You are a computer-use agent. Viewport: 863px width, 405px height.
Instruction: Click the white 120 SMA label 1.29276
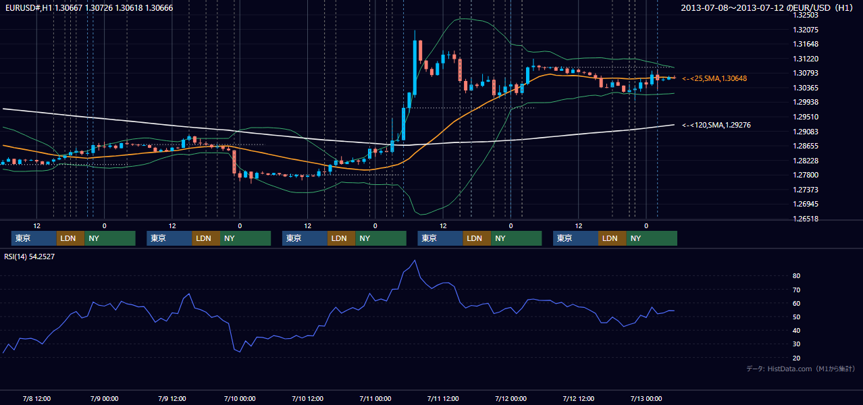(x=717, y=125)
